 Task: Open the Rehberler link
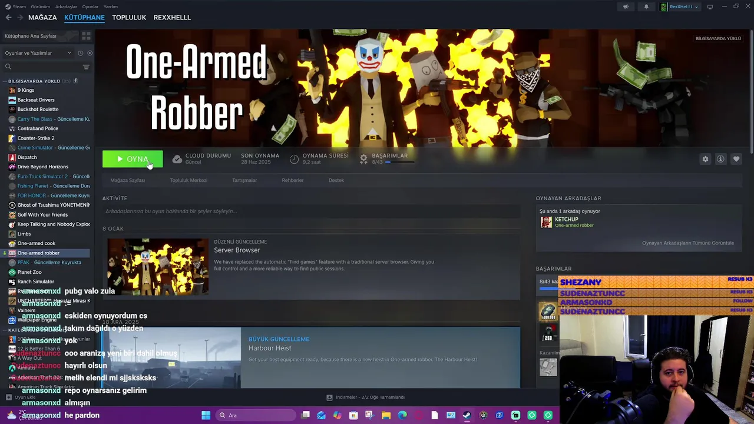point(293,180)
